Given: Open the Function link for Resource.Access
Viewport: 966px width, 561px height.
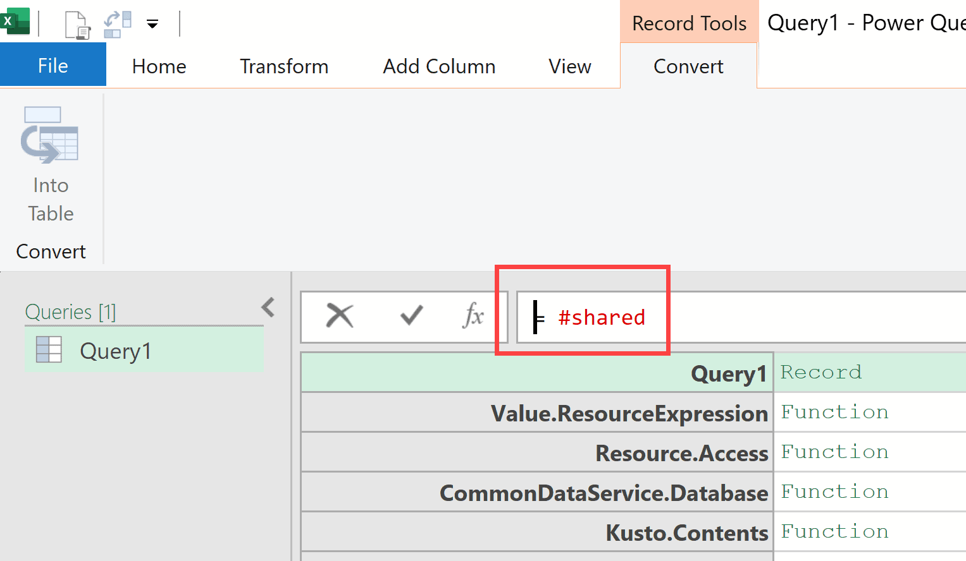Looking at the screenshot, I should pyautogui.click(x=834, y=452).
